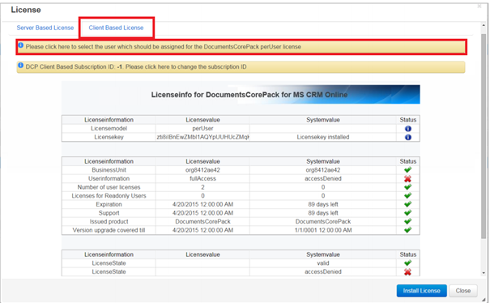
Task: Click 'Licensemodel' row label
Action: coord(109,129)
